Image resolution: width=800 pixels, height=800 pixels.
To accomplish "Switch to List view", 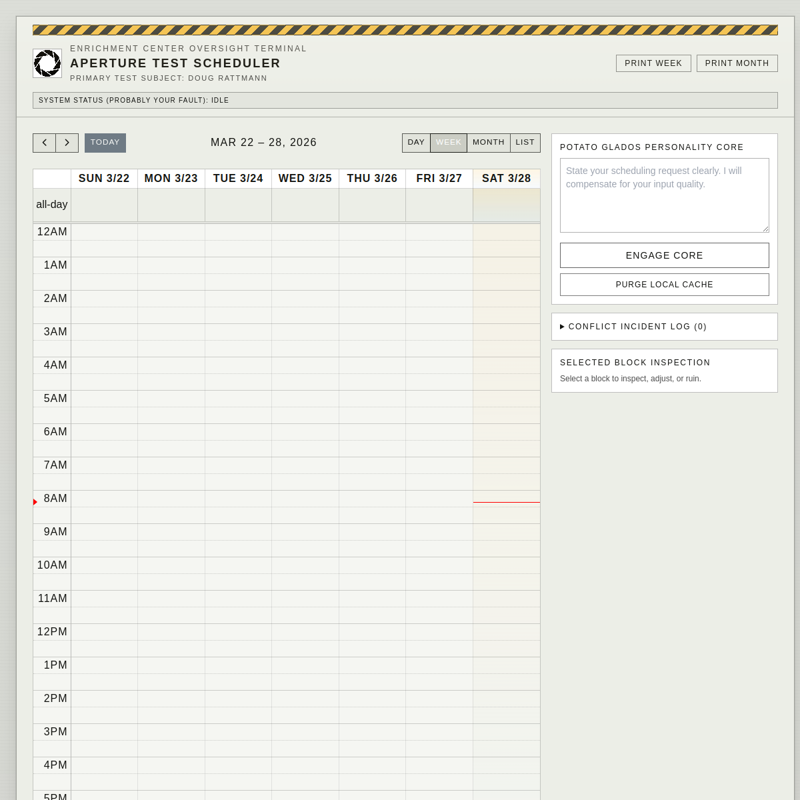I will click(525, 142).
